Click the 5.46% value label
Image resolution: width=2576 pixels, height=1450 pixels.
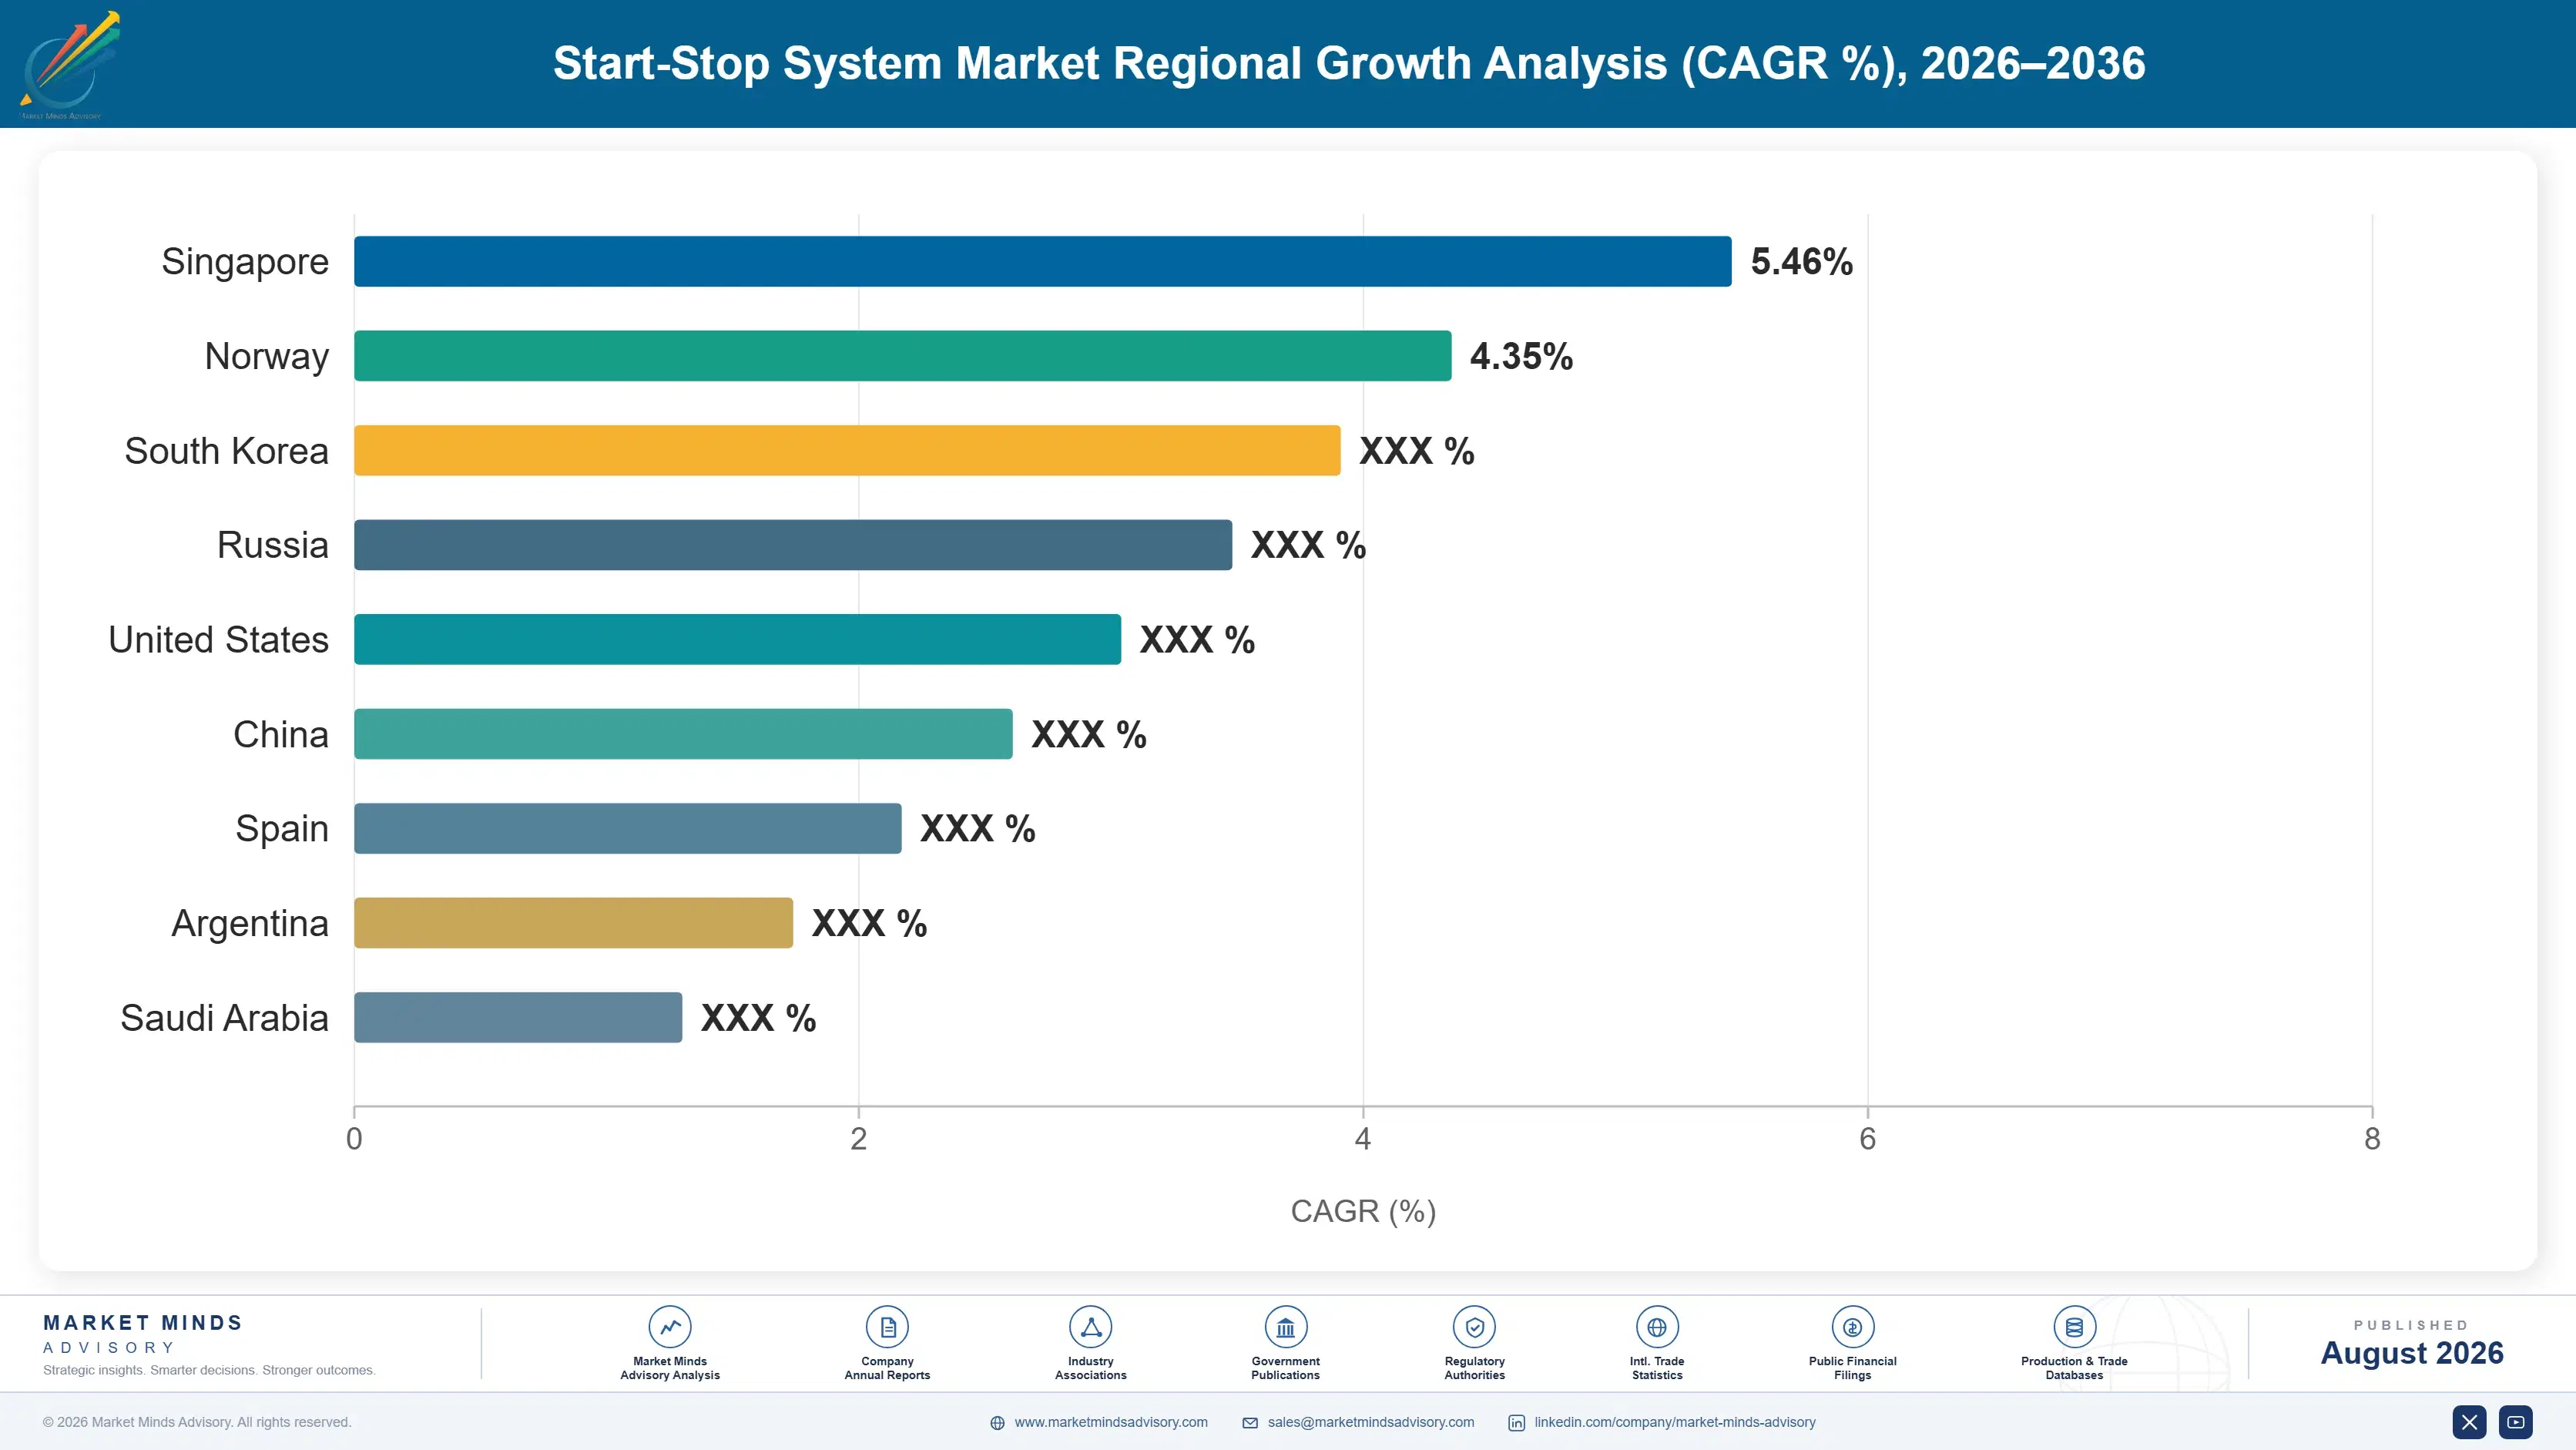click(x=1801, y=261)
